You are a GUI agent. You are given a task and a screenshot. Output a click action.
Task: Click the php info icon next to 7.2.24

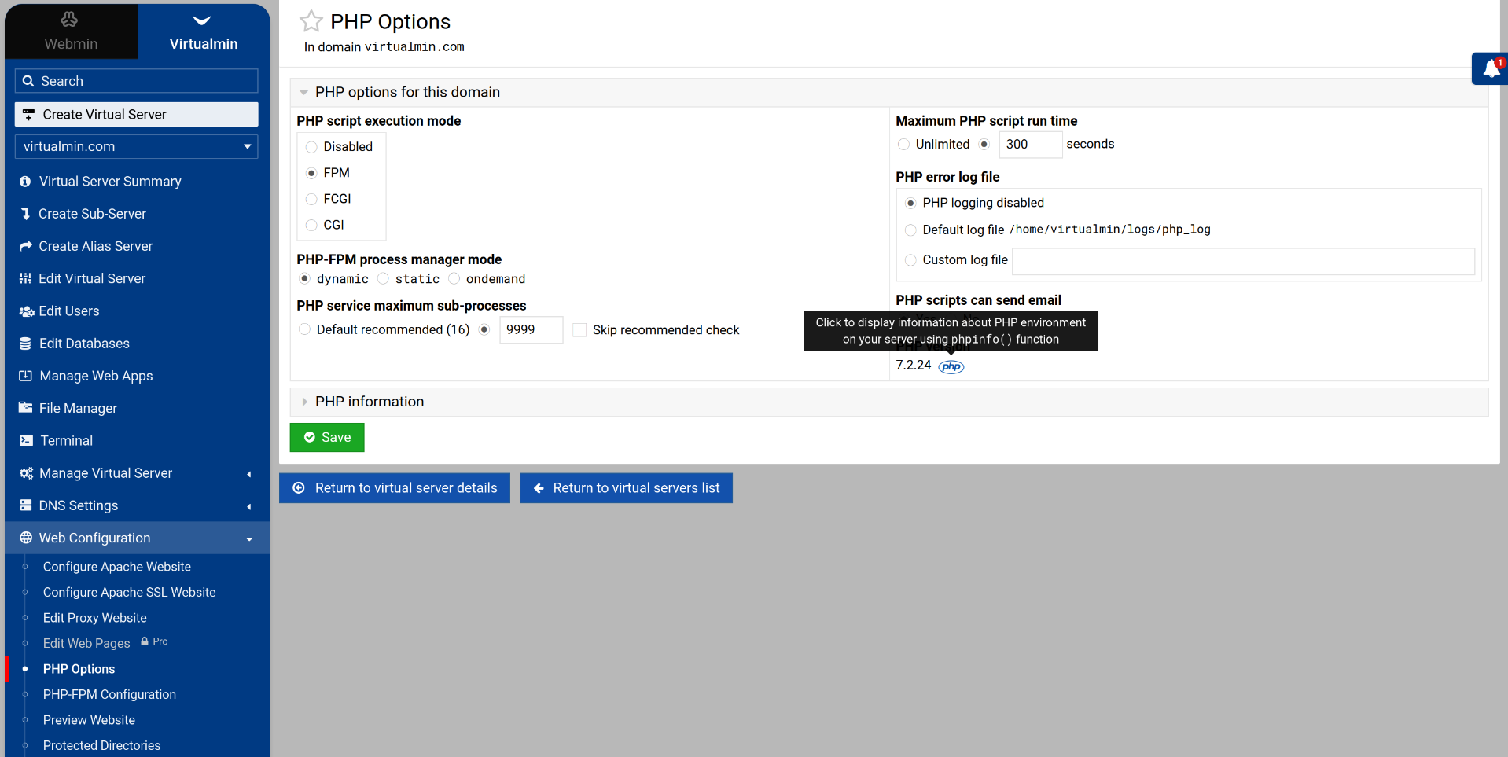(x=951, y=366)
